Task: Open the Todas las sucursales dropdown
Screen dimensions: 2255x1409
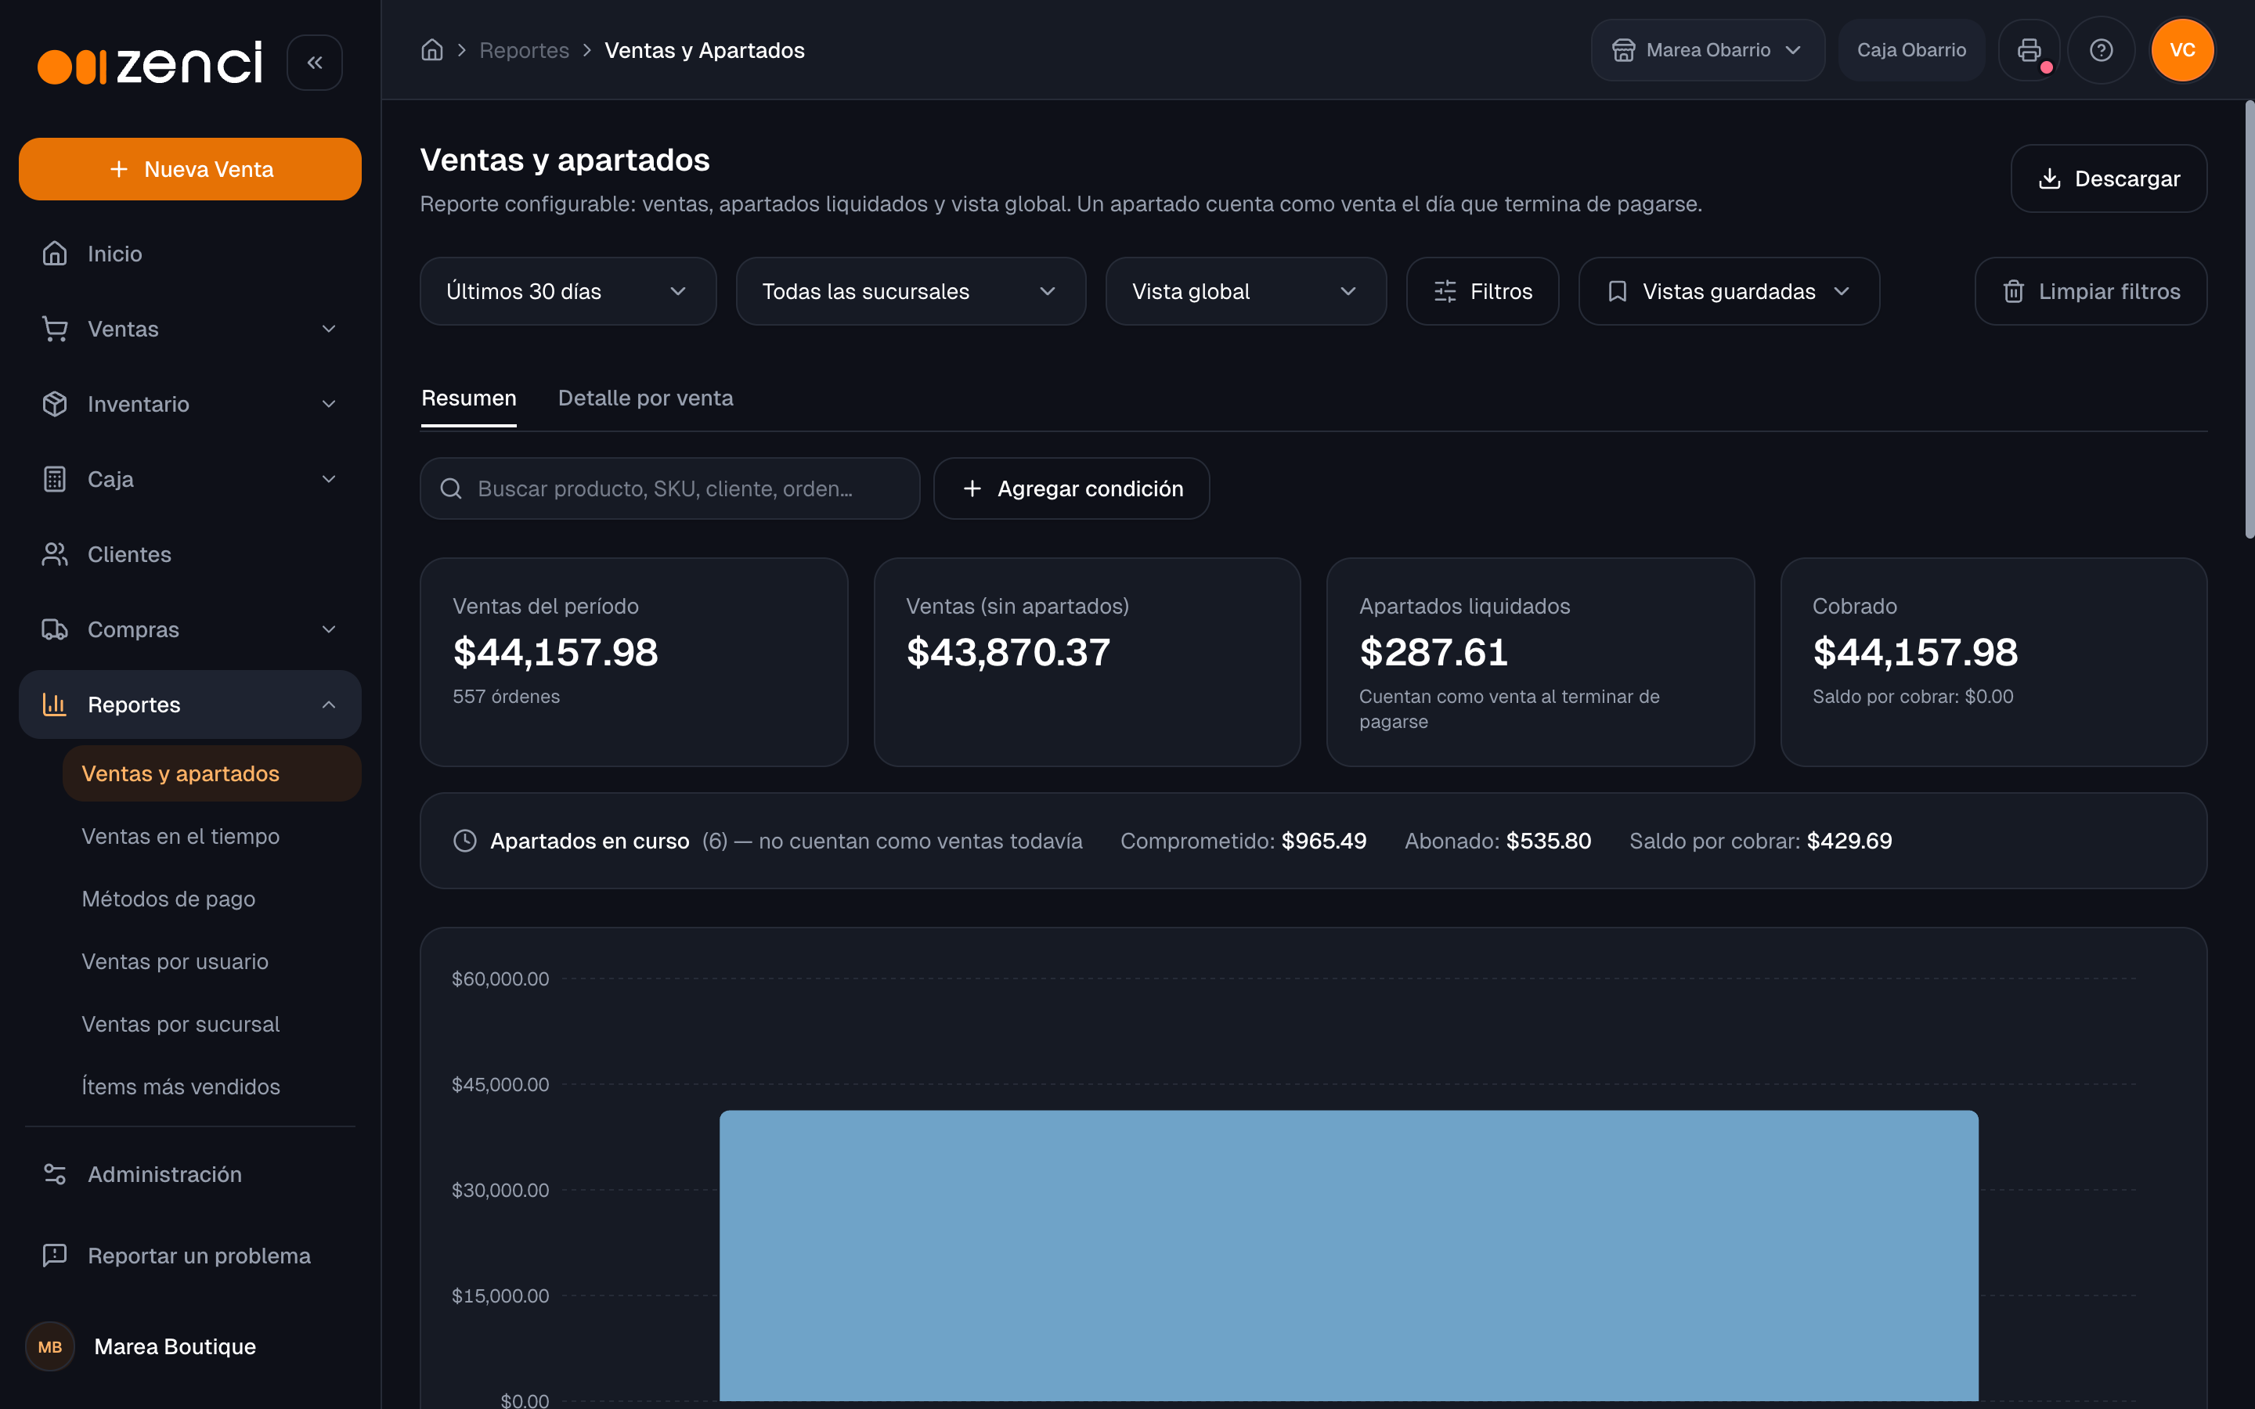Action: [911, 292]
